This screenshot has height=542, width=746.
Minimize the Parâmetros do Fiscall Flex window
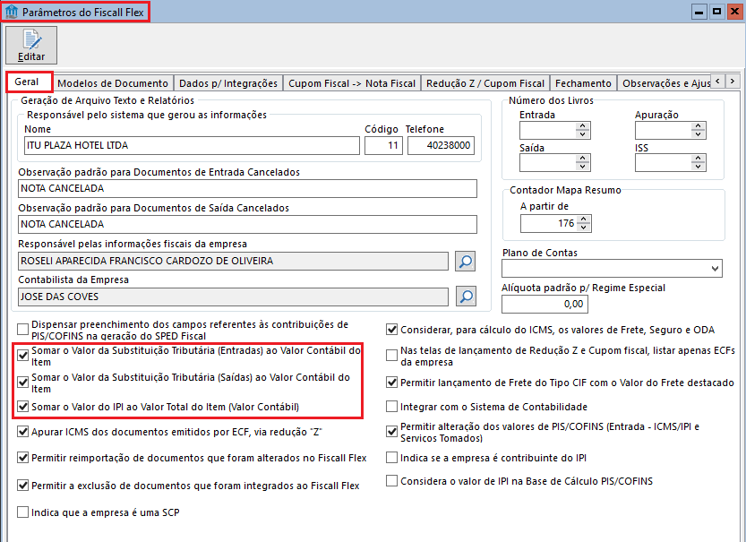699,12
